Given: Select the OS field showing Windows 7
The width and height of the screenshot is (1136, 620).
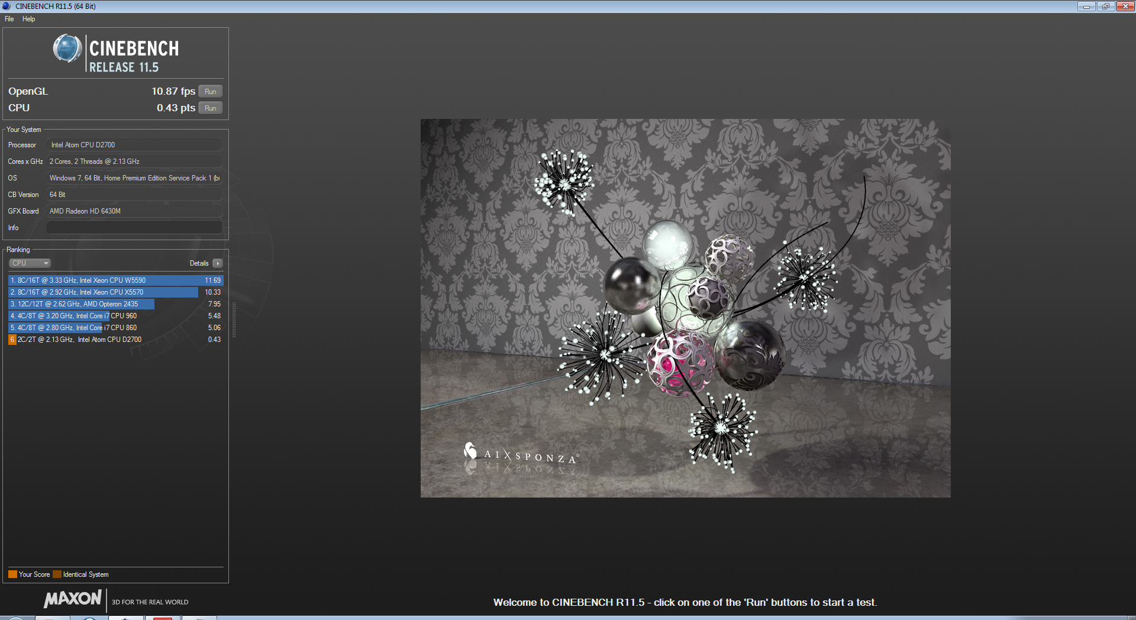Looking at the screenshot, I should (x=134, y=178).
